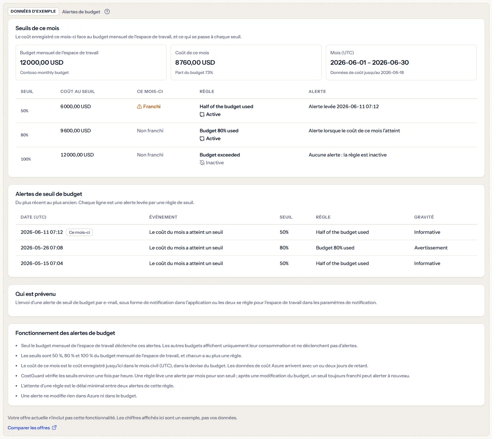Viewport: 492px width, 439px height.
Task: Click the Avertissement severity value
Action: coord(431,248)
